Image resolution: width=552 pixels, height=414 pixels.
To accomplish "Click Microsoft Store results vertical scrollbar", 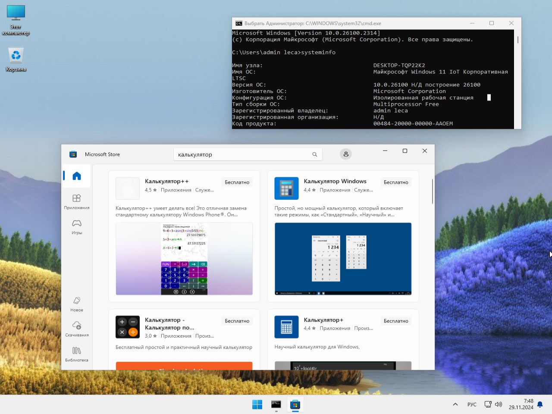I will [x=432, y=192].
